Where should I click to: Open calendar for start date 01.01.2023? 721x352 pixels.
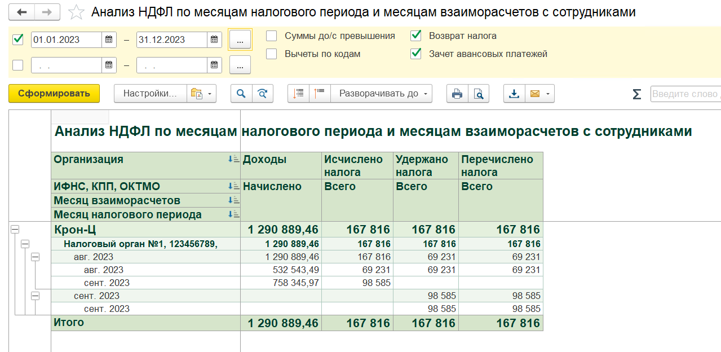point(109,39)
